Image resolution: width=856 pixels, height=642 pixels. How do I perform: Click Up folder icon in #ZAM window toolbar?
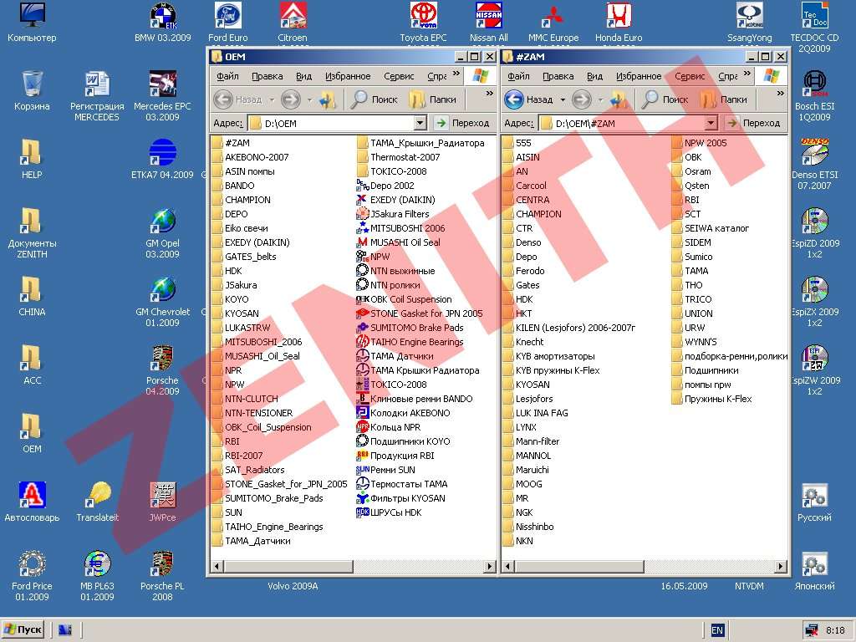619,99
